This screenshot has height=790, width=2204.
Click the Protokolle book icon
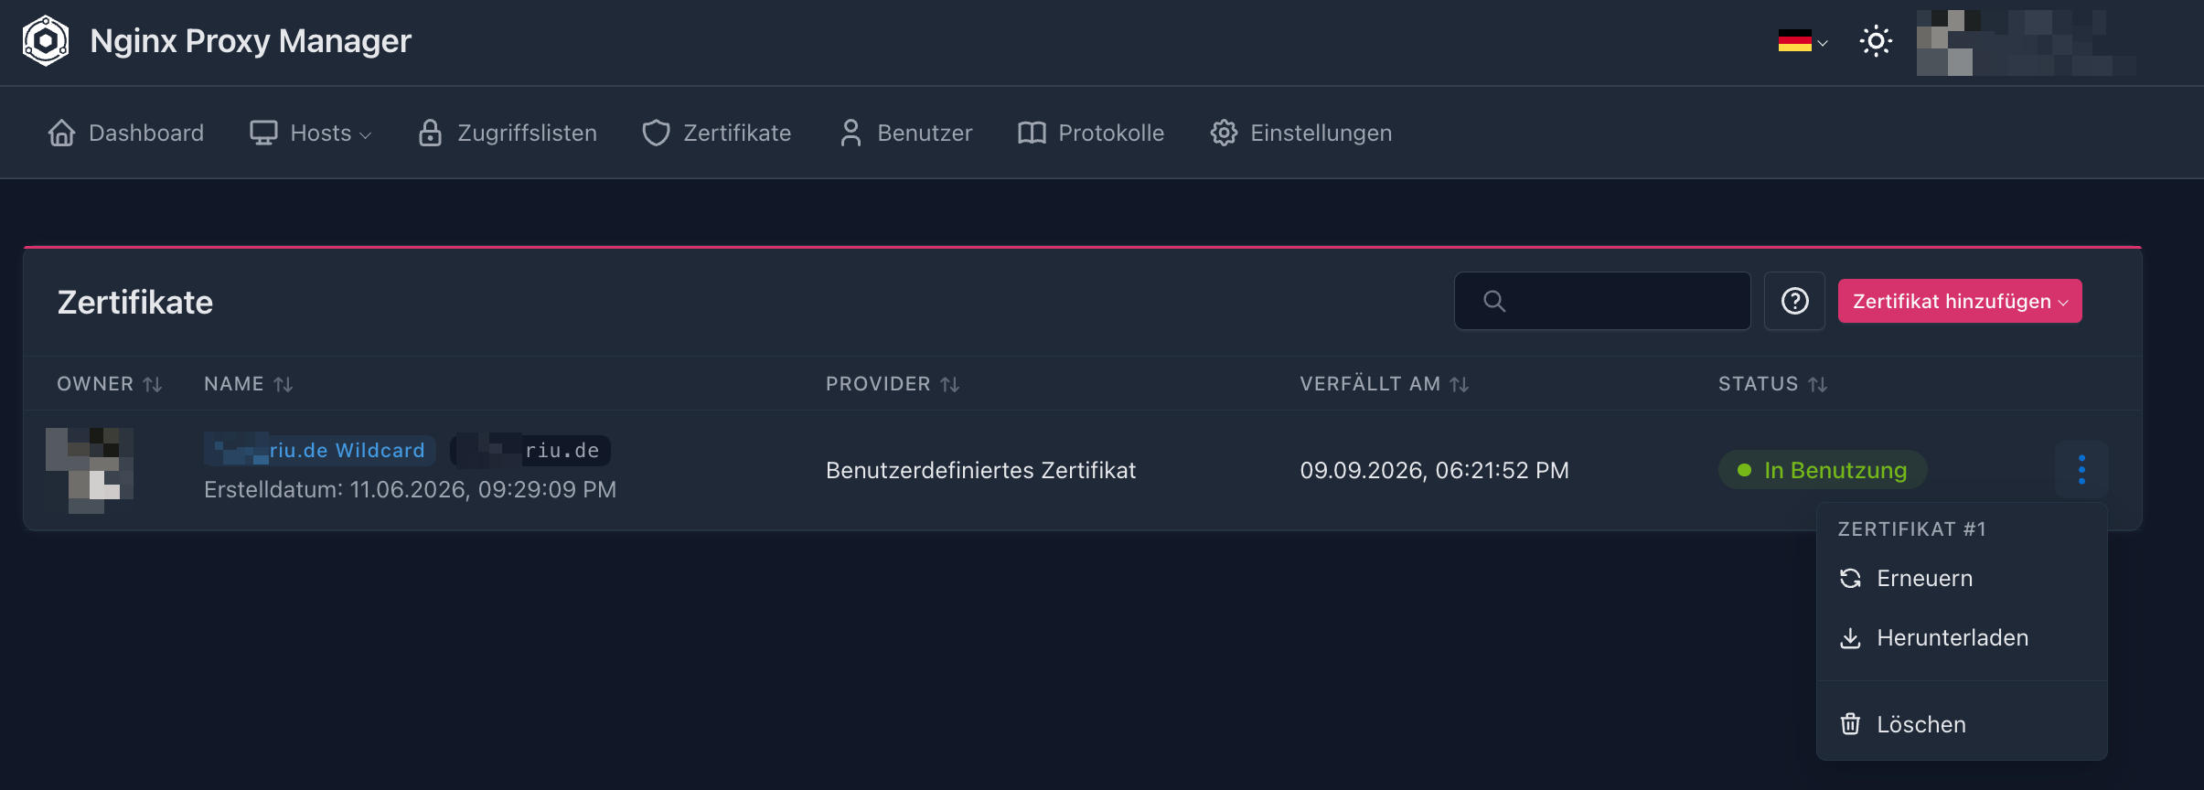point(1032,133)
